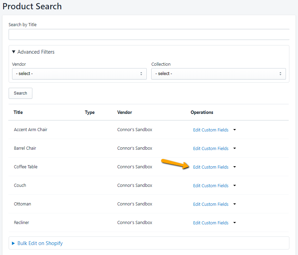
Task: Click the Vendor column header
Action: tap(124, 112)
